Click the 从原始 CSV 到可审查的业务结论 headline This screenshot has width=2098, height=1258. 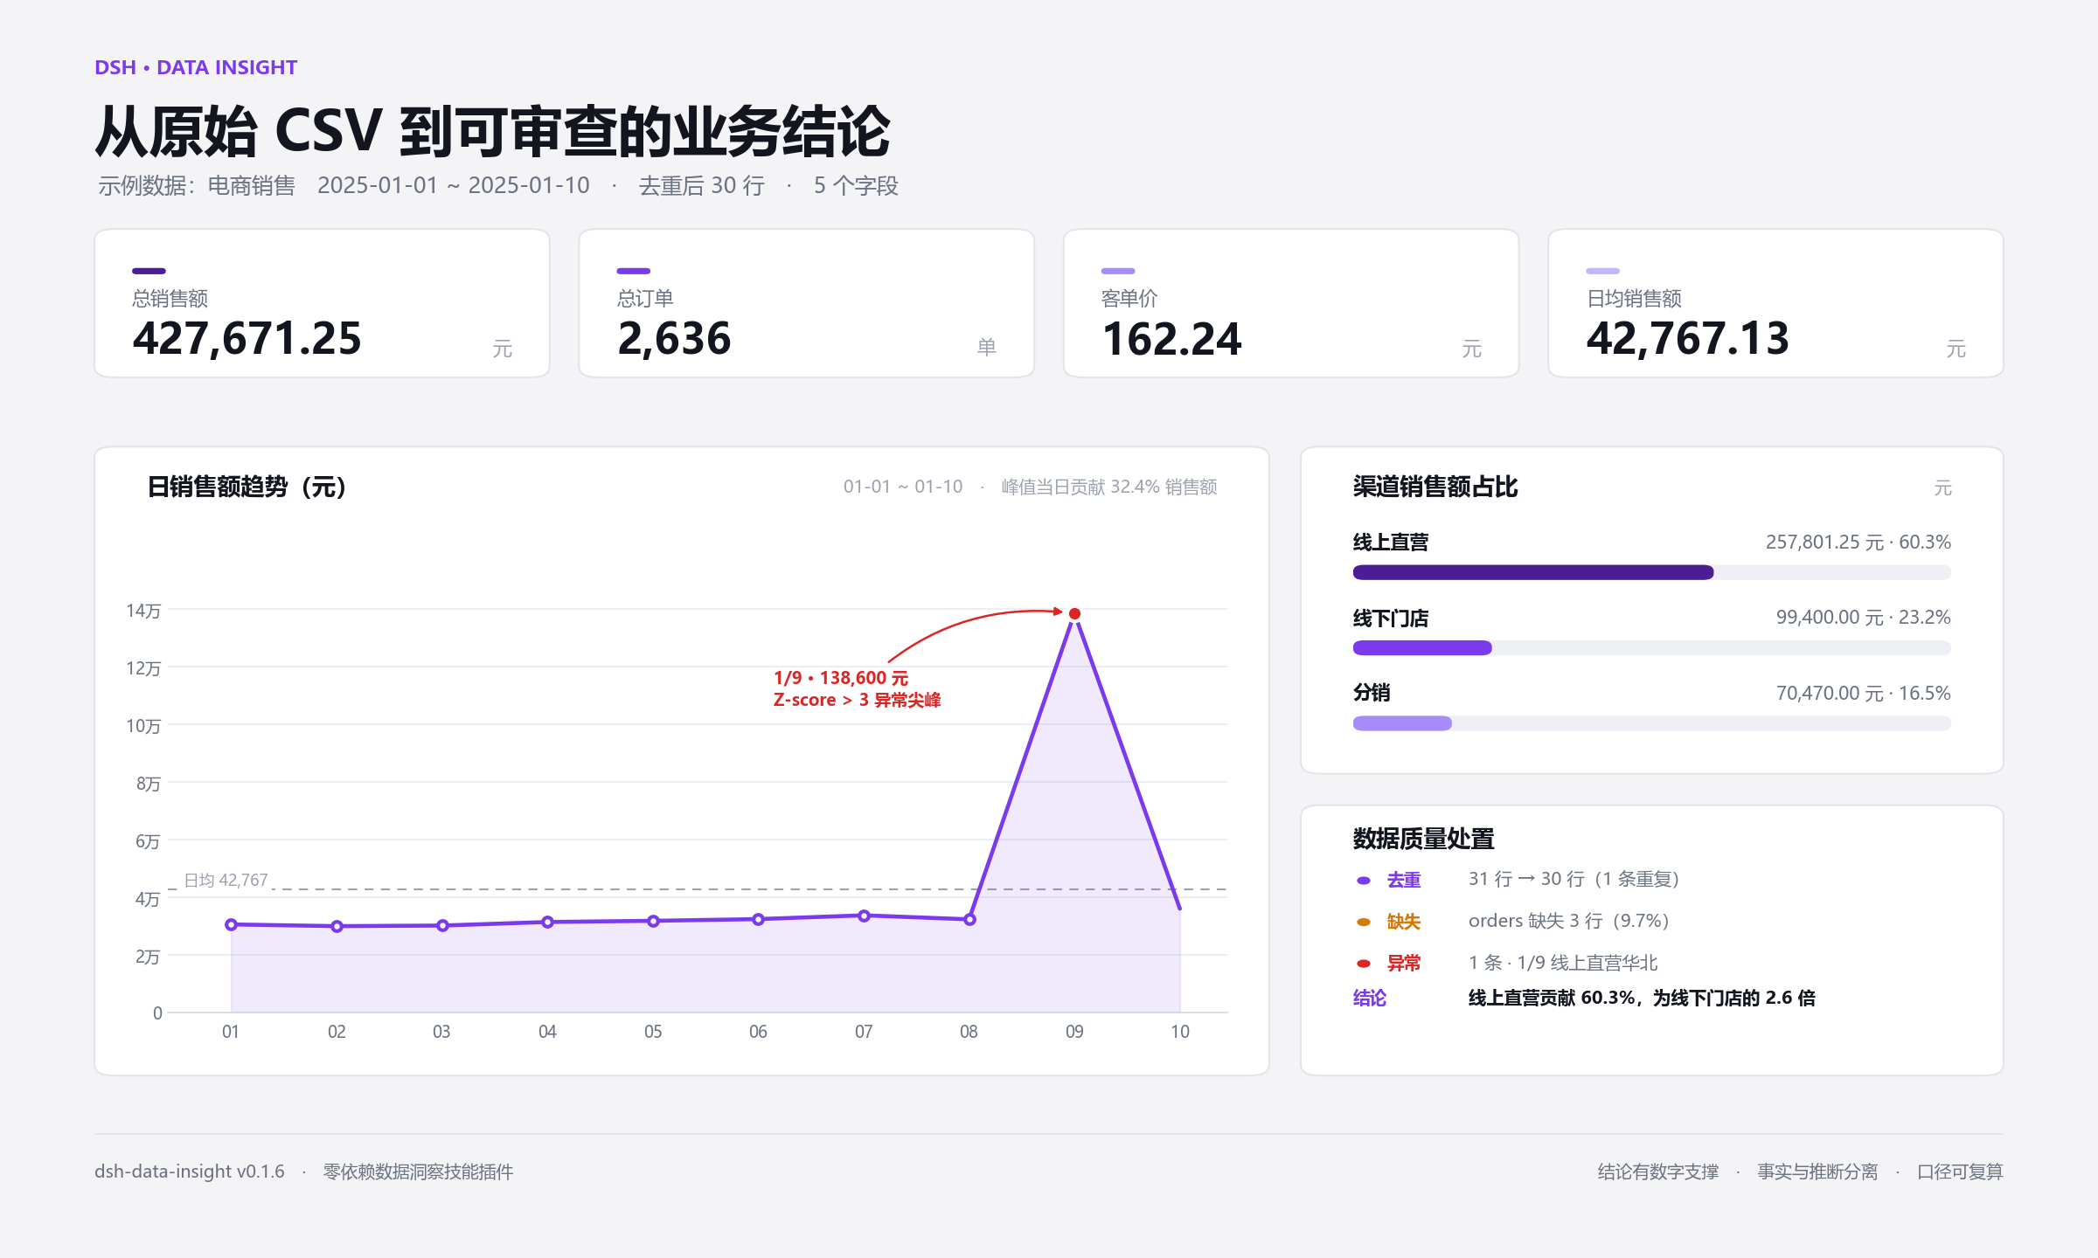pyautogui.click(x=492, y=131)
